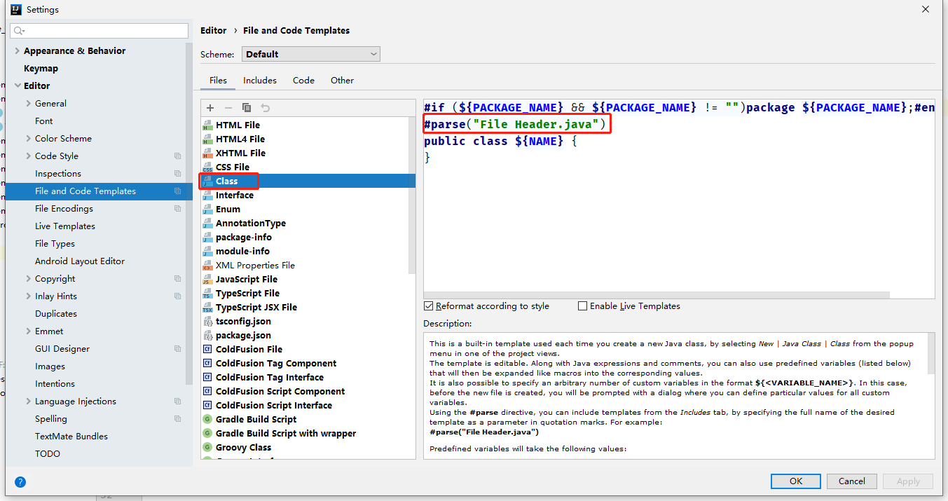Open the help question mark icon
The width and height of the screenshot is (948, 501).
[20, 482]
